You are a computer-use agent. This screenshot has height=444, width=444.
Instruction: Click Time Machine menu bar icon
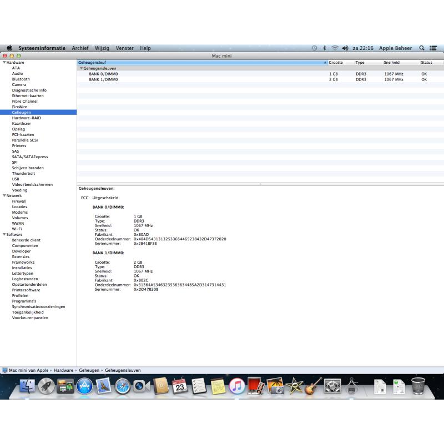point(314,48)
